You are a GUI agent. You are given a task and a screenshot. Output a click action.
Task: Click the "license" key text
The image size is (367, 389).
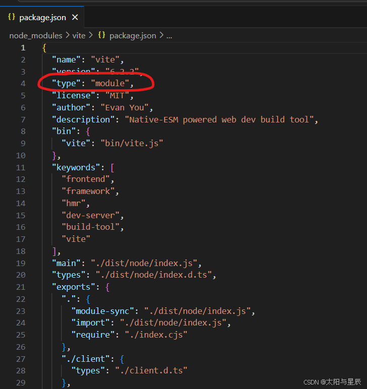point(74,96)
